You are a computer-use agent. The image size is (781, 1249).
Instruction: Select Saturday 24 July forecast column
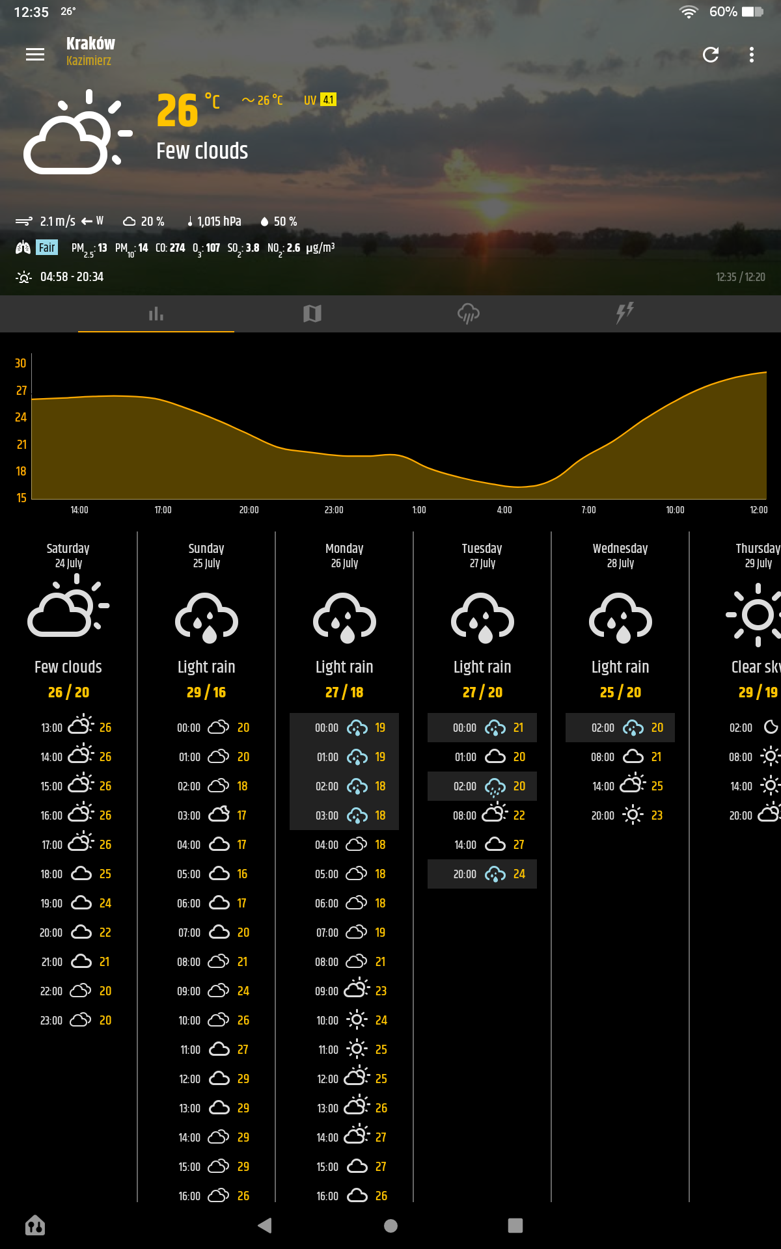[68, 556]
